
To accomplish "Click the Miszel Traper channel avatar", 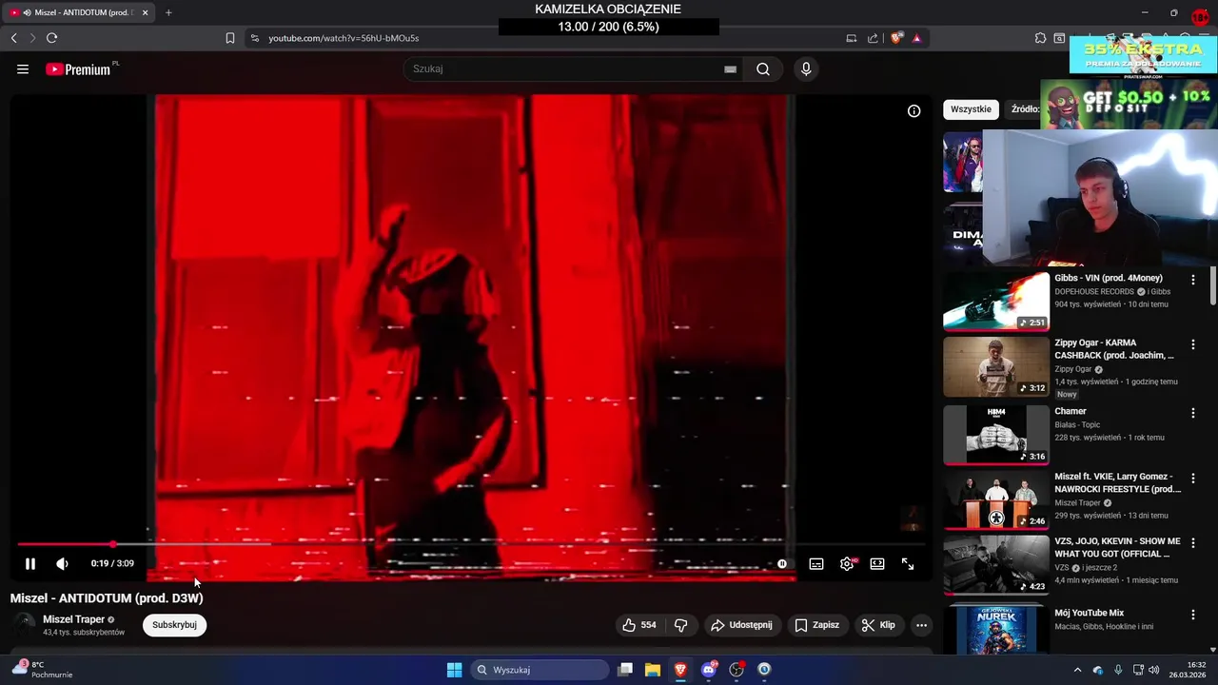I will [x=24, y=625].
